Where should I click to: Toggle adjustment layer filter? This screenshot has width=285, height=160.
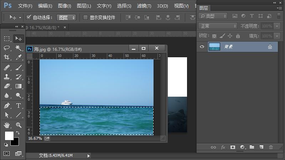click(x=243, y=16)
